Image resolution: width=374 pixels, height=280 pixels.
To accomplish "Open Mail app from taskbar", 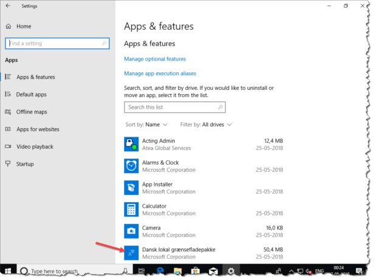I will (213, 271).
